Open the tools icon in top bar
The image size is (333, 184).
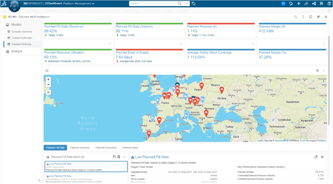point(322,3)
